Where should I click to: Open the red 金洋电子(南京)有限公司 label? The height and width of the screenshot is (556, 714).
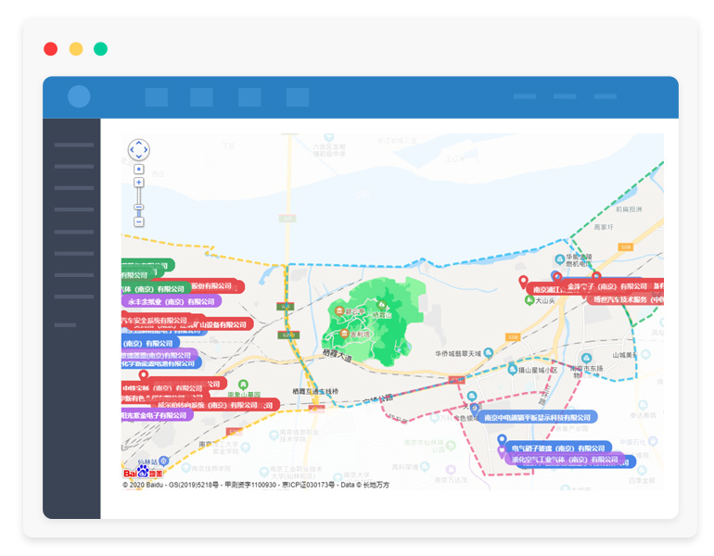607,286
